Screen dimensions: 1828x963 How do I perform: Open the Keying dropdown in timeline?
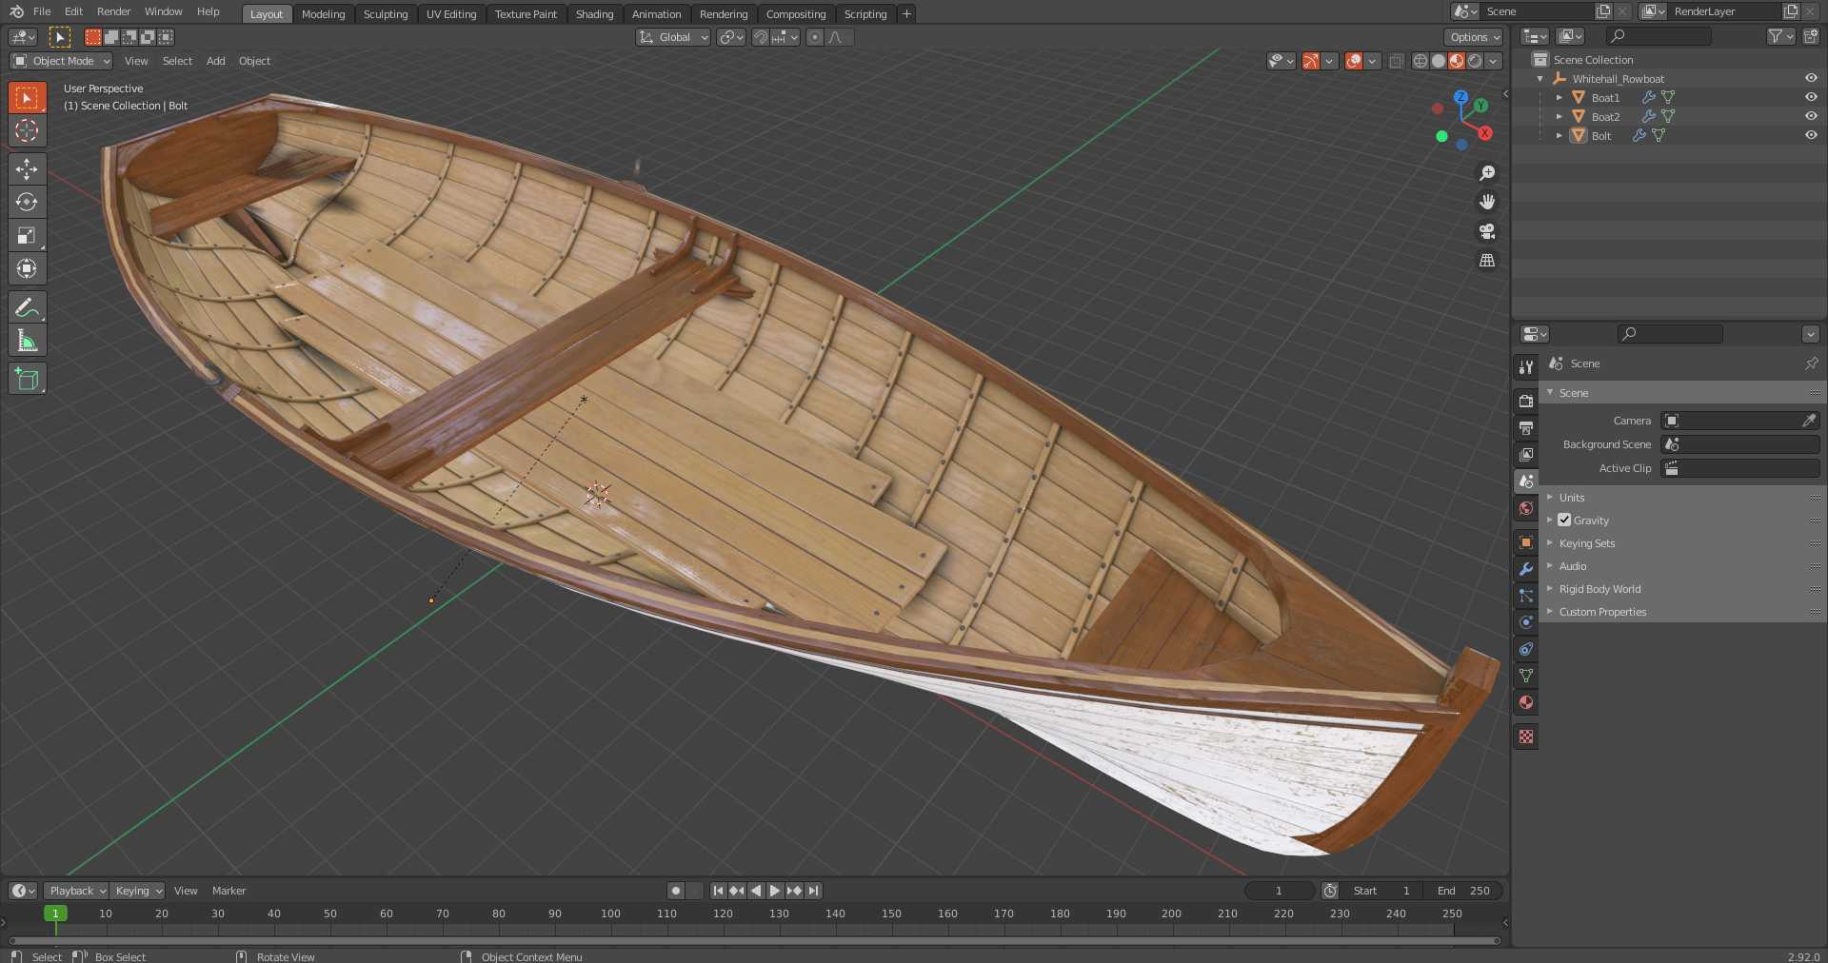138,891
